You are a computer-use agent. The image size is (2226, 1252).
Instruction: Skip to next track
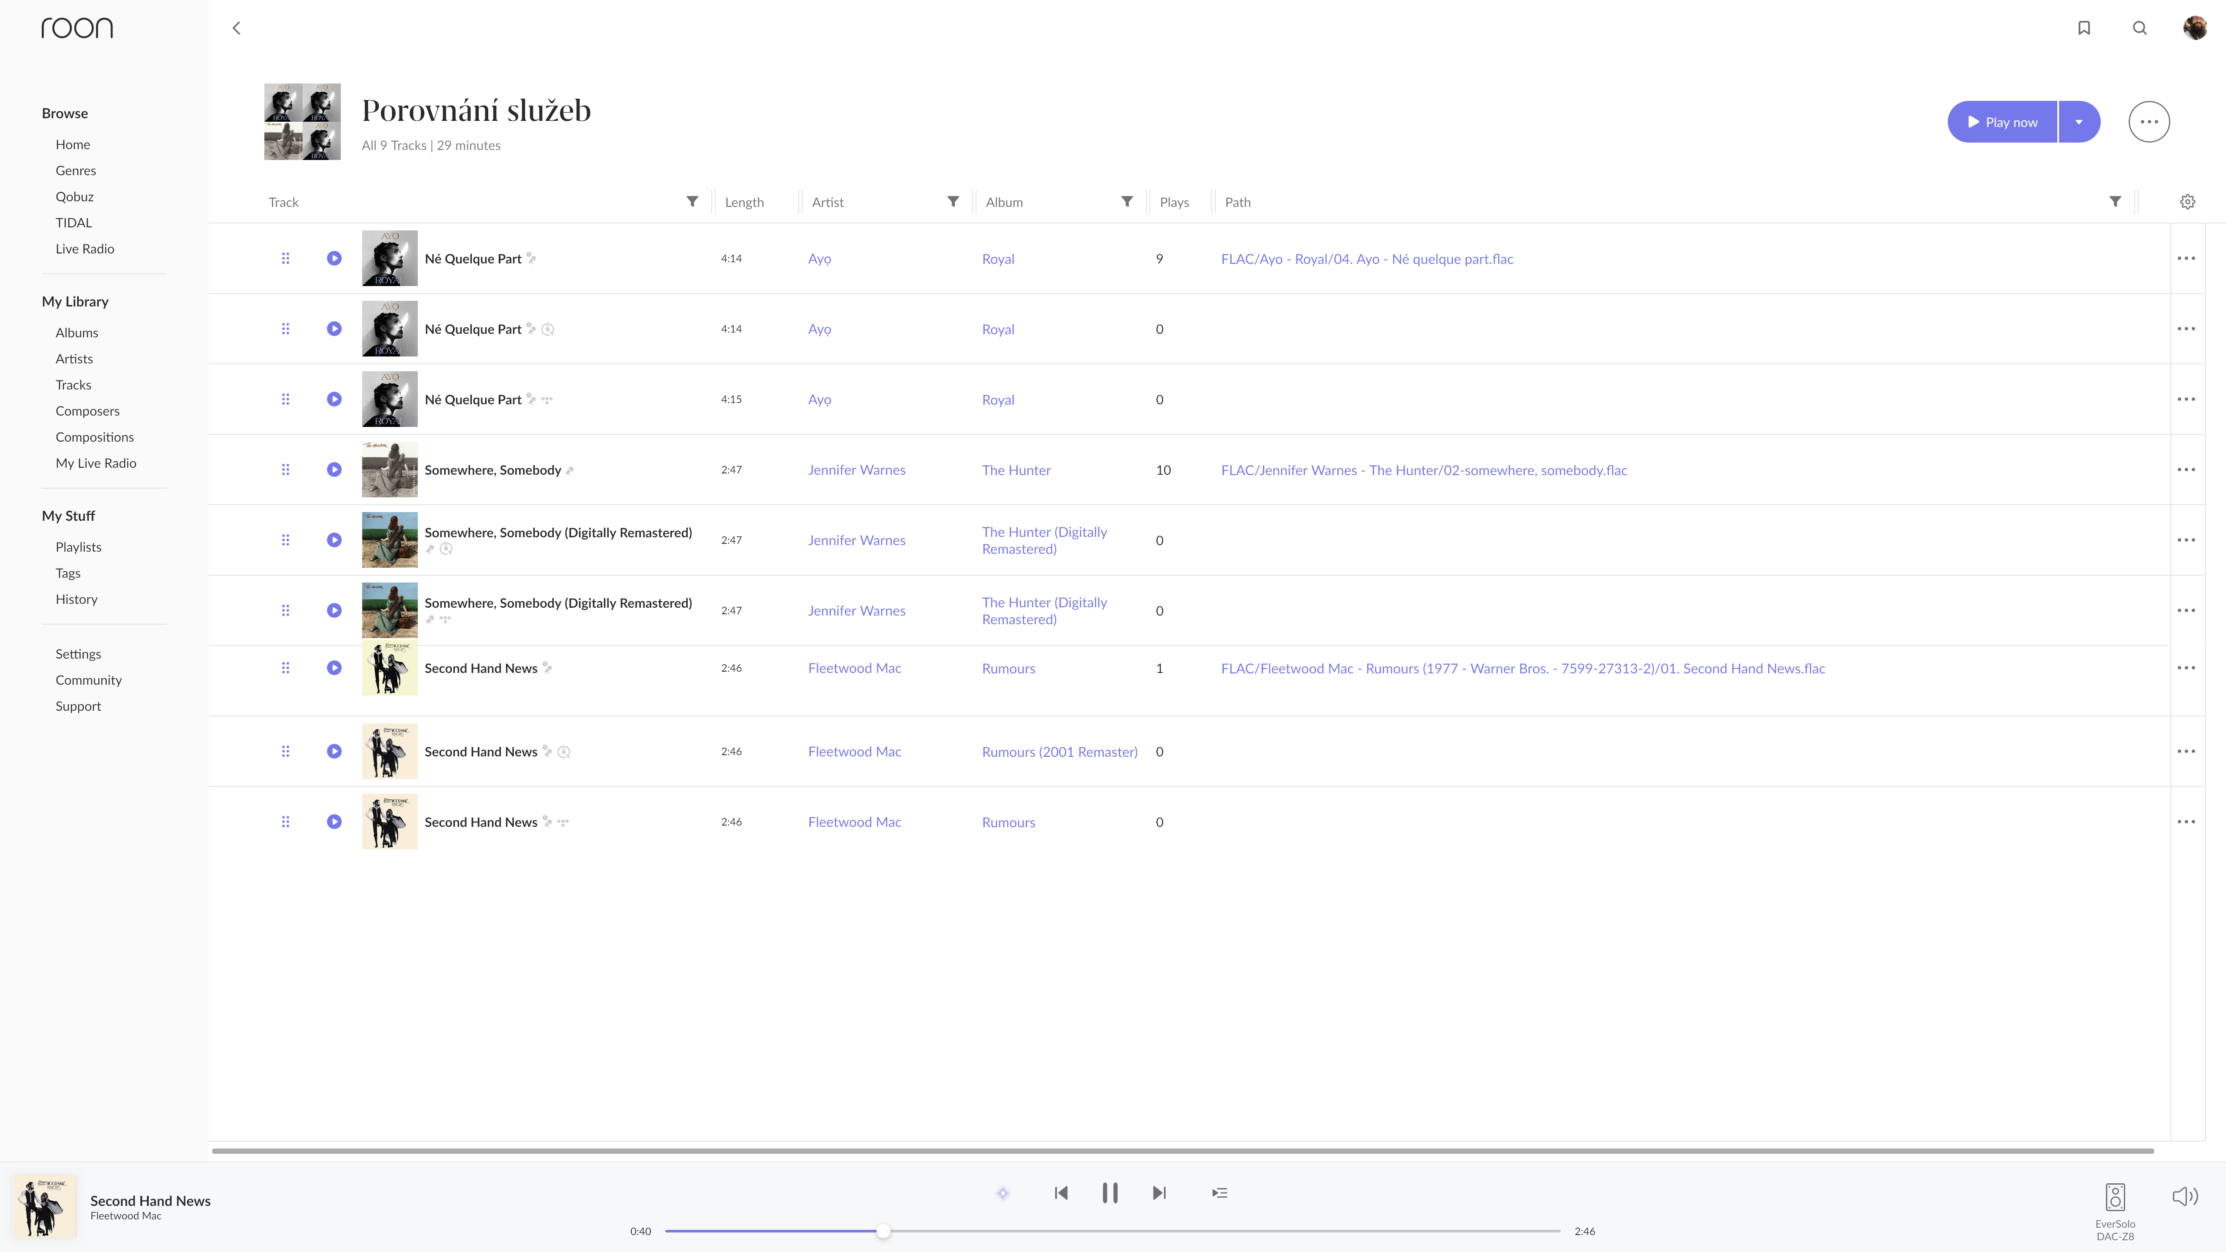coord(1159,1193)
